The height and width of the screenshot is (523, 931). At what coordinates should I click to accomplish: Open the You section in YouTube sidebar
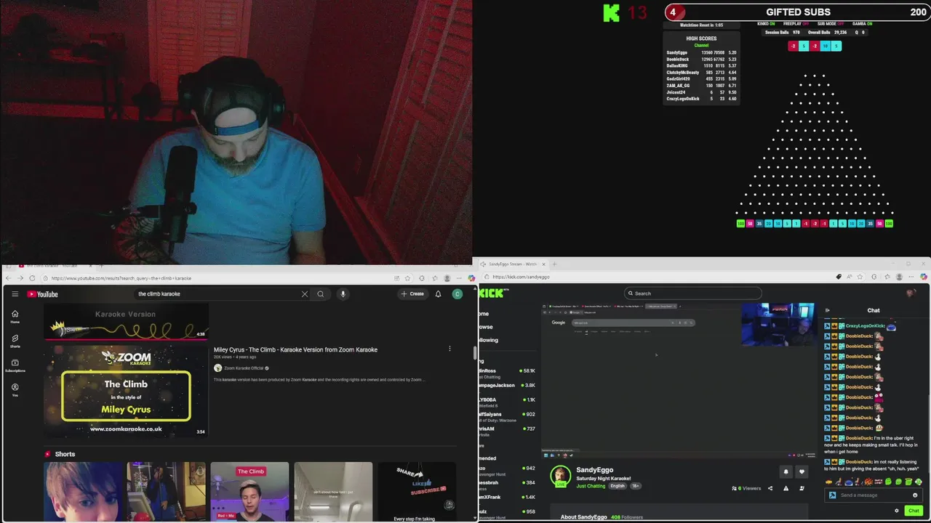tap(15, 390)
